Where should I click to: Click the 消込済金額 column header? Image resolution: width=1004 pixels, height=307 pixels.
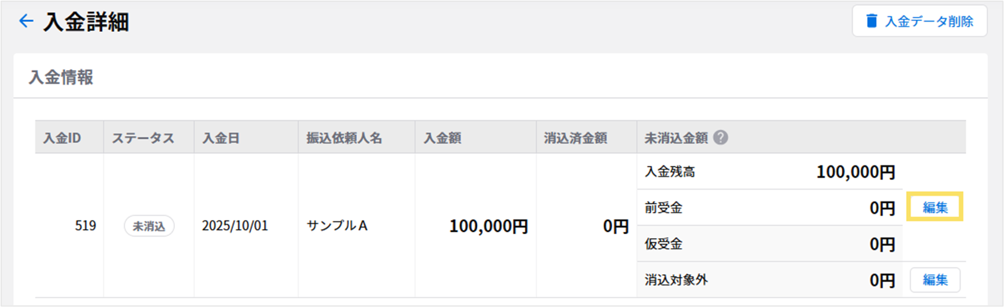(575, 138)
